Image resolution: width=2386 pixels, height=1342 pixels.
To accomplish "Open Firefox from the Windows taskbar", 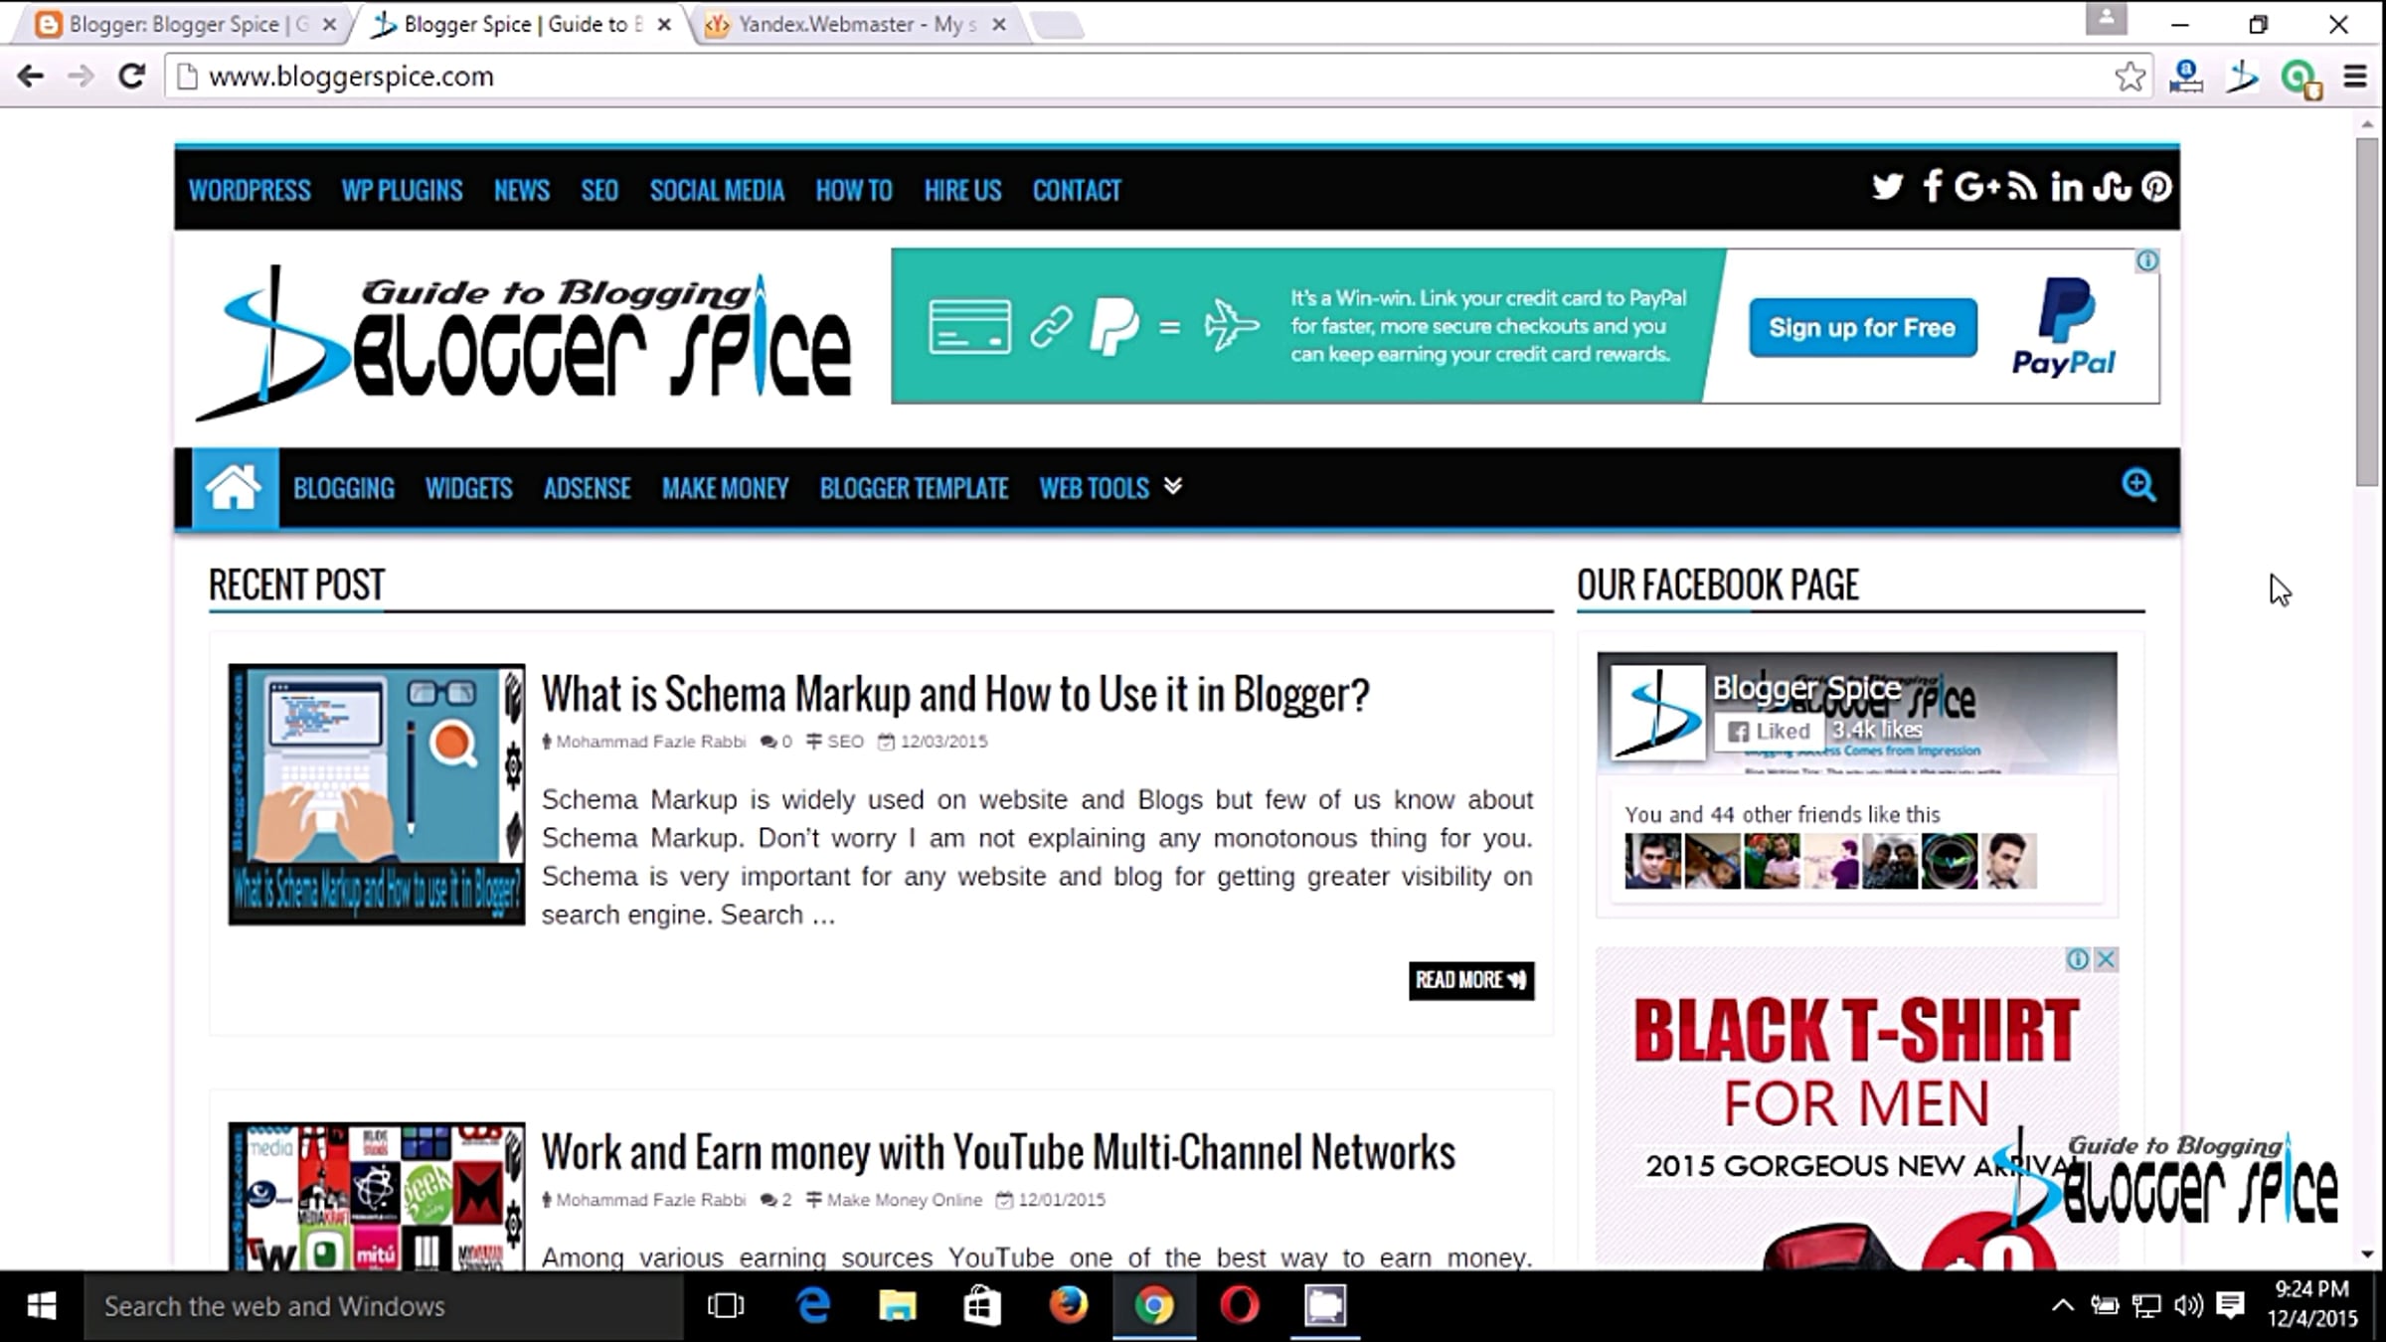I will [x=1069, y=1305].
